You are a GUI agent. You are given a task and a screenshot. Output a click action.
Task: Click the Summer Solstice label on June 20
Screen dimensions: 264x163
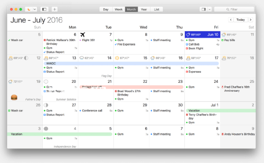pyautogui.click(x=66, y=100)
